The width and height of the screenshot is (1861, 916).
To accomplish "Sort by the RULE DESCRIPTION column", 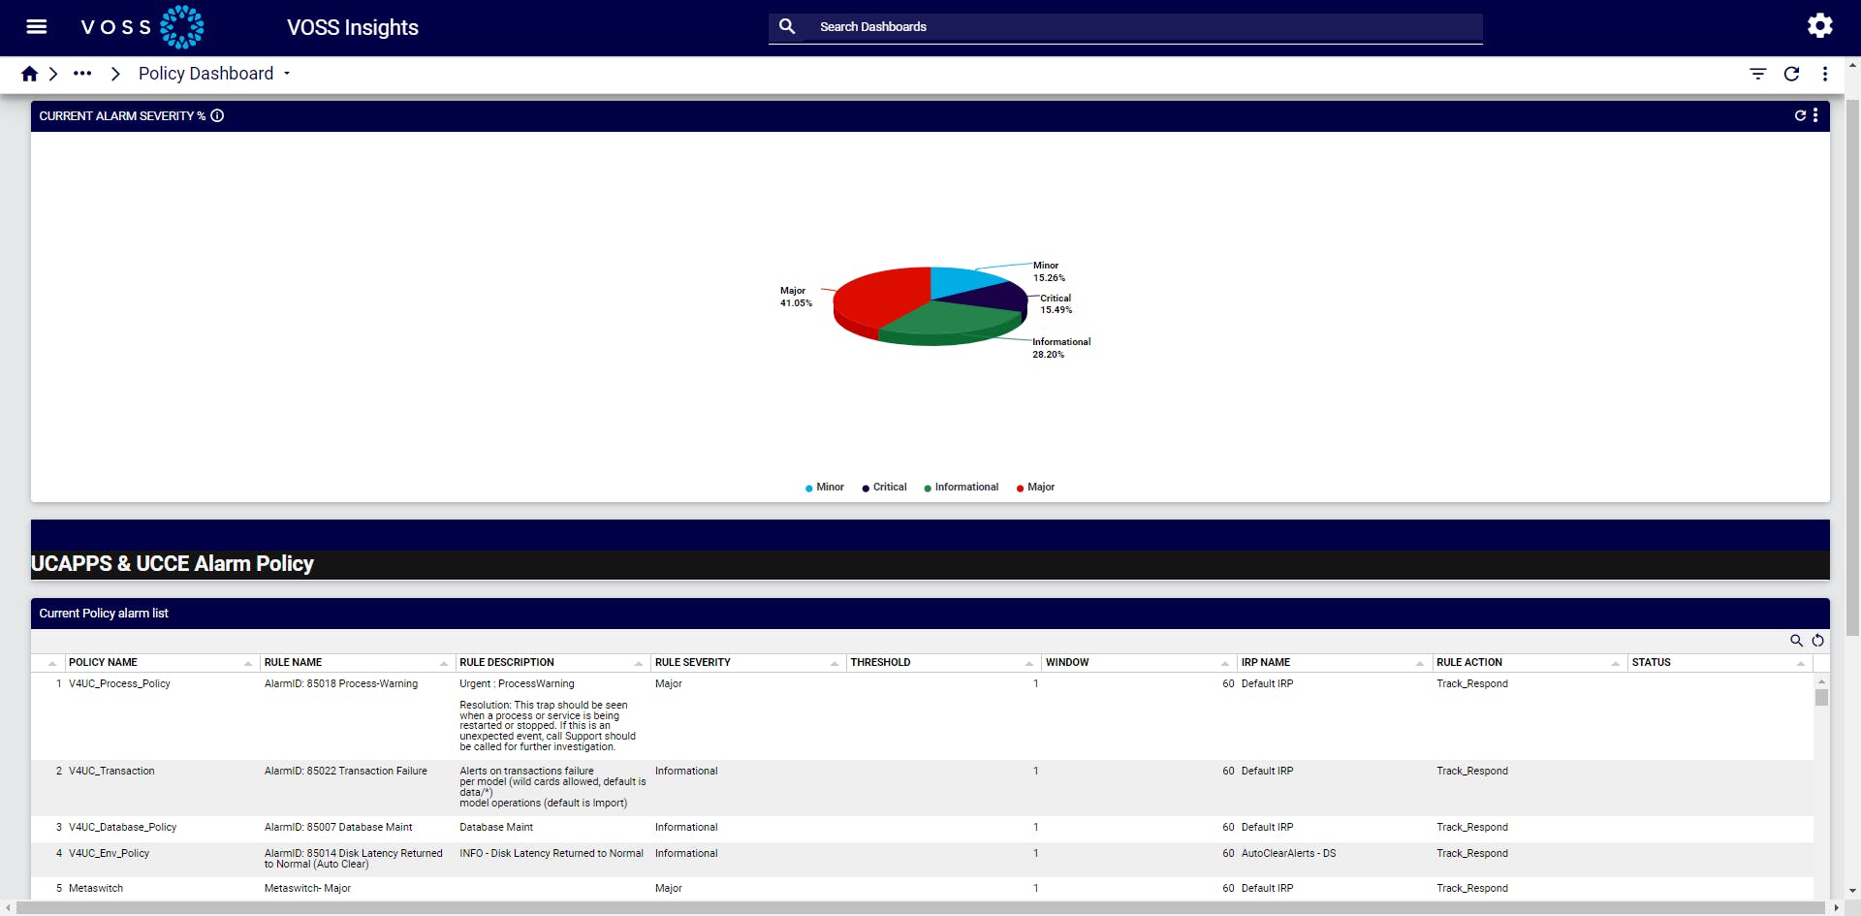I will coord(552,663).
